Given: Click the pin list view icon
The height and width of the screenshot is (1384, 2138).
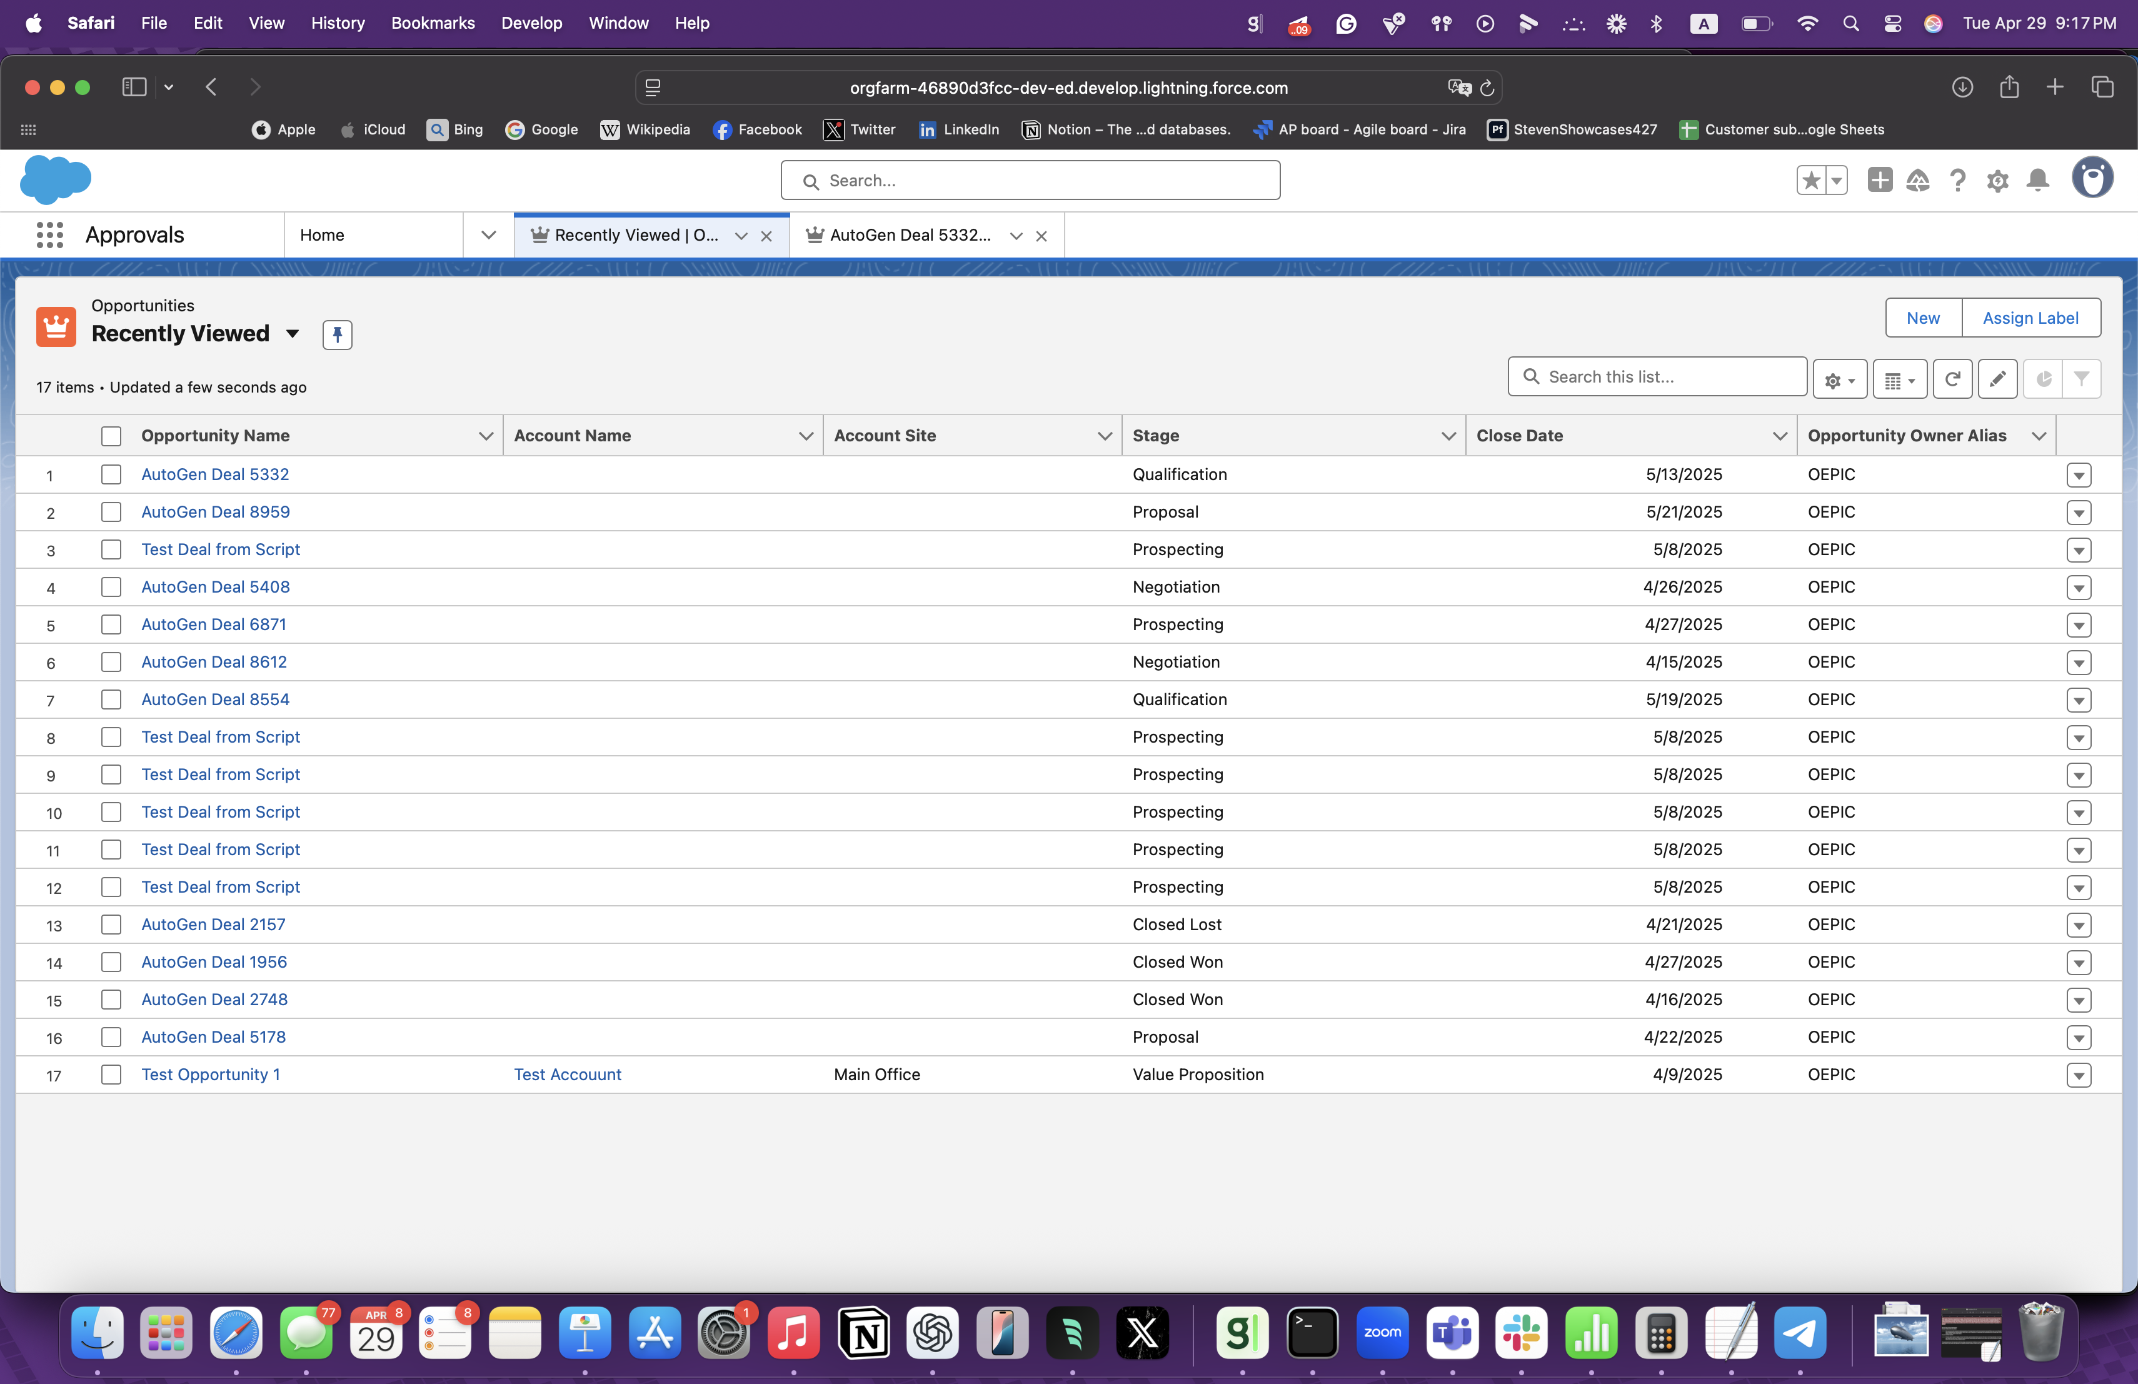Looking at the screenshot, I should (337, 335).
